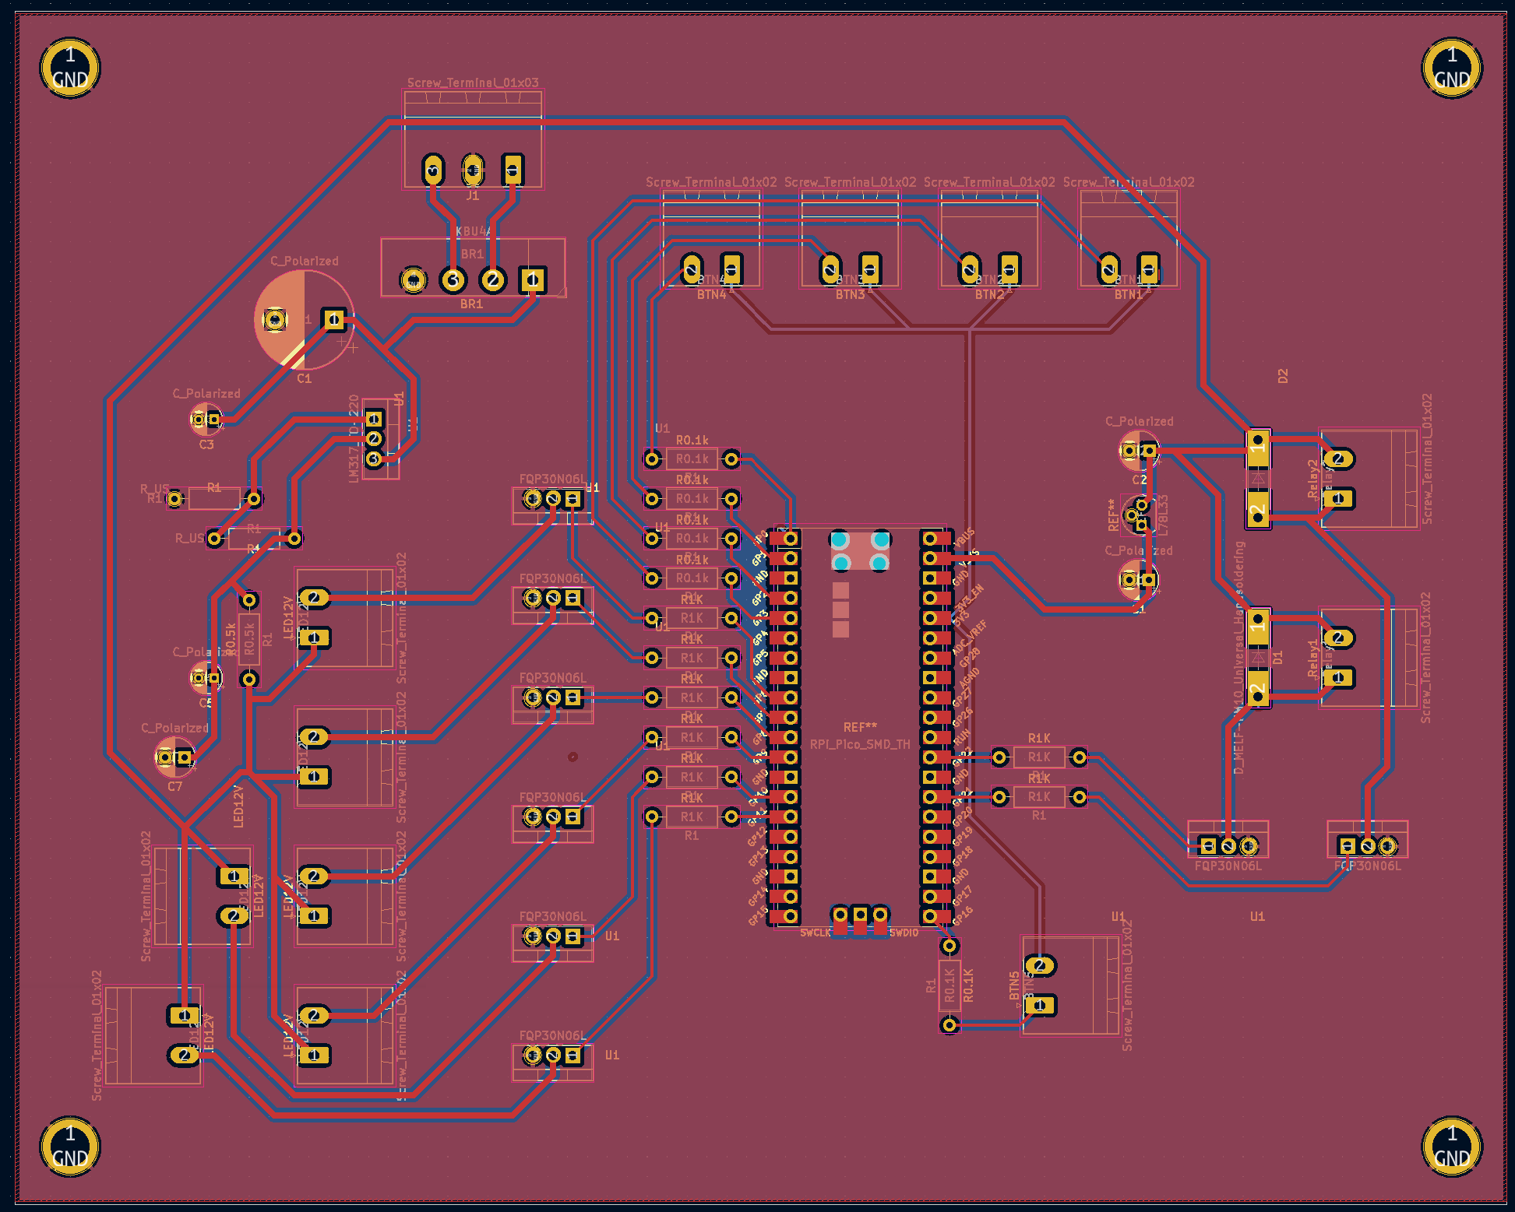Viewport: 1515px width, 1212px height.
Task: Click the C3 reference label
Action: pyautogui.click(x=206, y=444)
